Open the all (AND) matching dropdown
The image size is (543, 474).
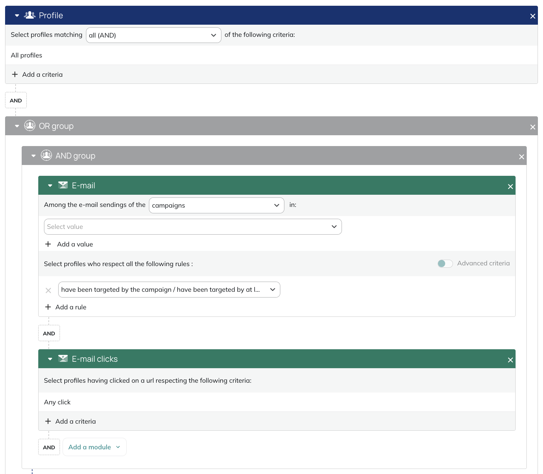(154, 35)
